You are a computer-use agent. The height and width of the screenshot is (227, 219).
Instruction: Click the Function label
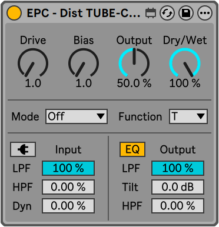tap(140, 116)
